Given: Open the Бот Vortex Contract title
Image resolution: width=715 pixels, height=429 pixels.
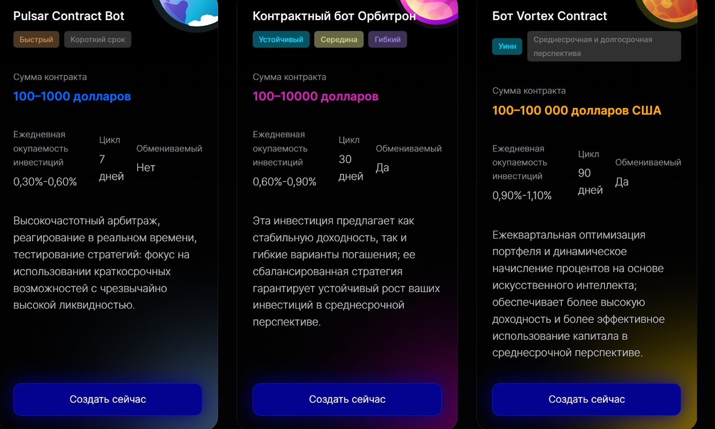Looking at the screenshot, I should [x=550, y=16].
